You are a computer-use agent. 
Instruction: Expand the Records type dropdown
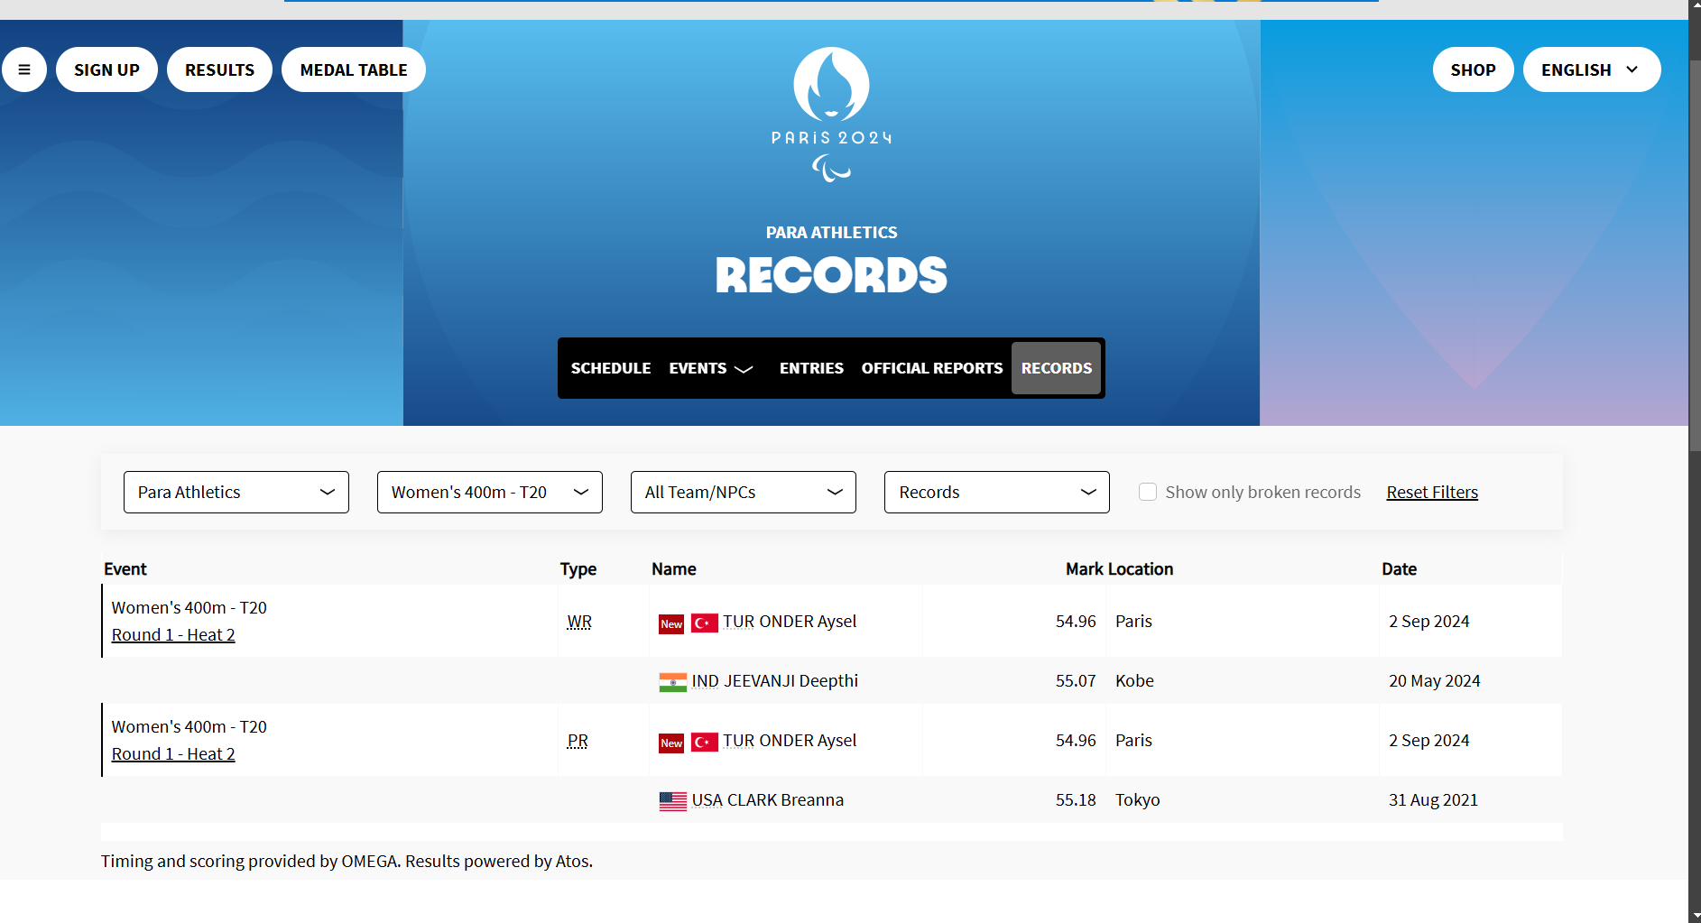[x=997, y=492]
